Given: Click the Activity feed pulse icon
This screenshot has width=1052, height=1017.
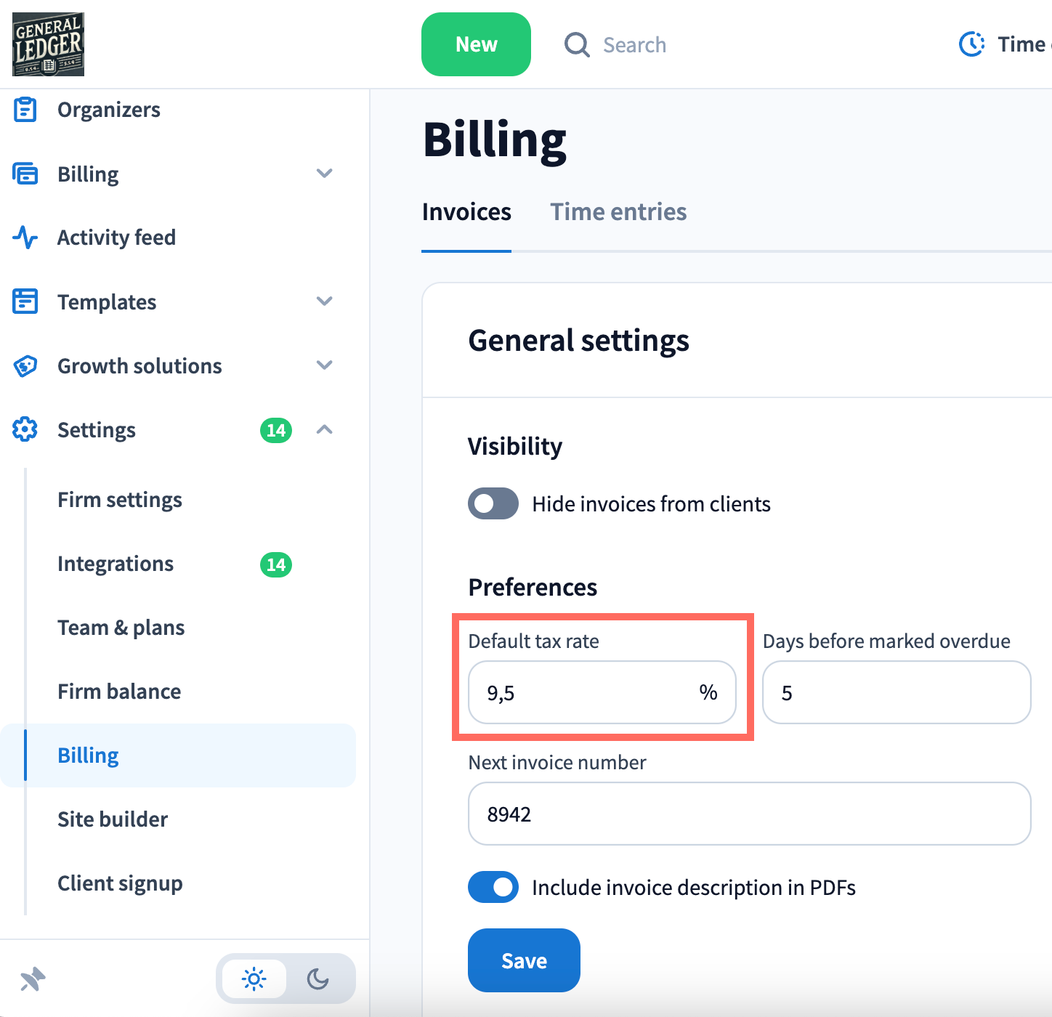Looking at the screenshot, I should point(25,238).
